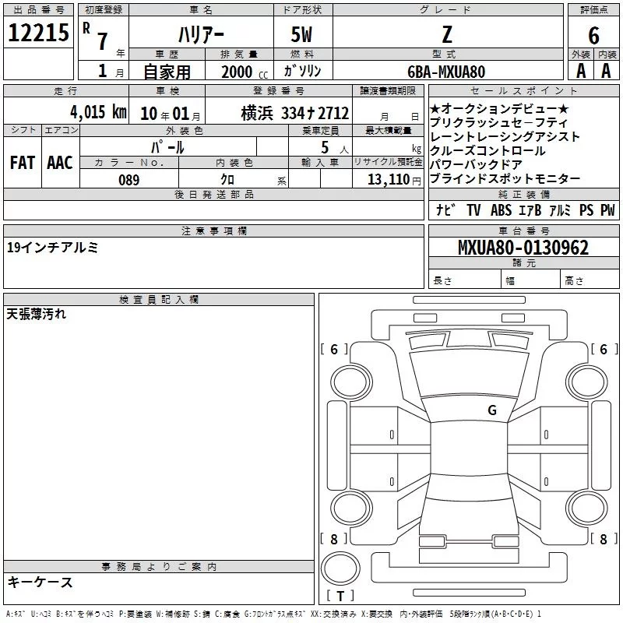Select inspector note "天張薄汚れ"
The width and height of the screenshot is (623, 623).
[36, 315]
